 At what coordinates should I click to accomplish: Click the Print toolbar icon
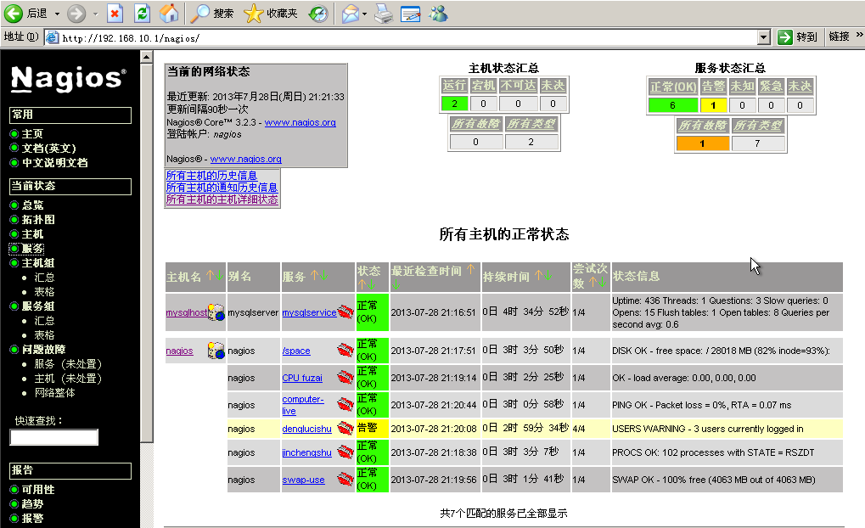click(x=384, y=14)
